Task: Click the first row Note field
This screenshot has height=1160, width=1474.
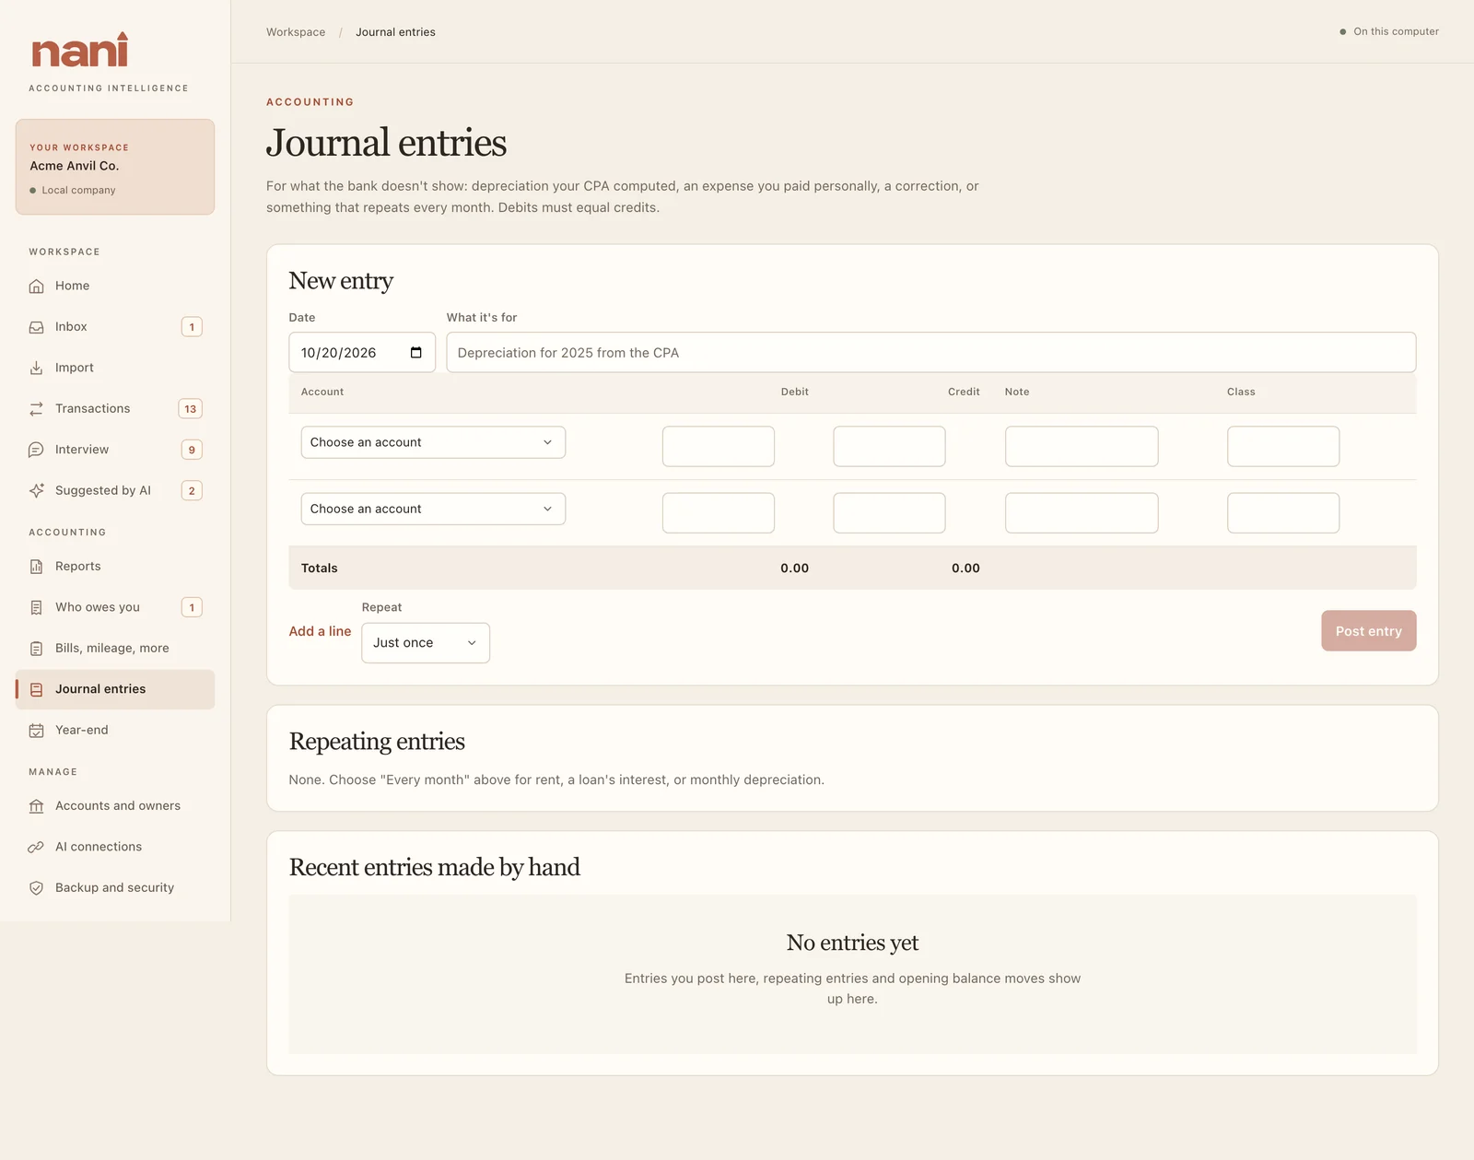Action: pyautogui.click(x=1082, y=446)
